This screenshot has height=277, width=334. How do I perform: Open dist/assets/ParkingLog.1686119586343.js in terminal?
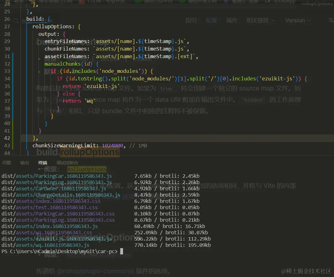[x=57, y=182]
